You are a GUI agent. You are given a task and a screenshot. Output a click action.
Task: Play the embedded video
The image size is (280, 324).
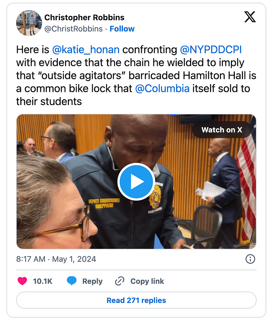click(136, 182)
